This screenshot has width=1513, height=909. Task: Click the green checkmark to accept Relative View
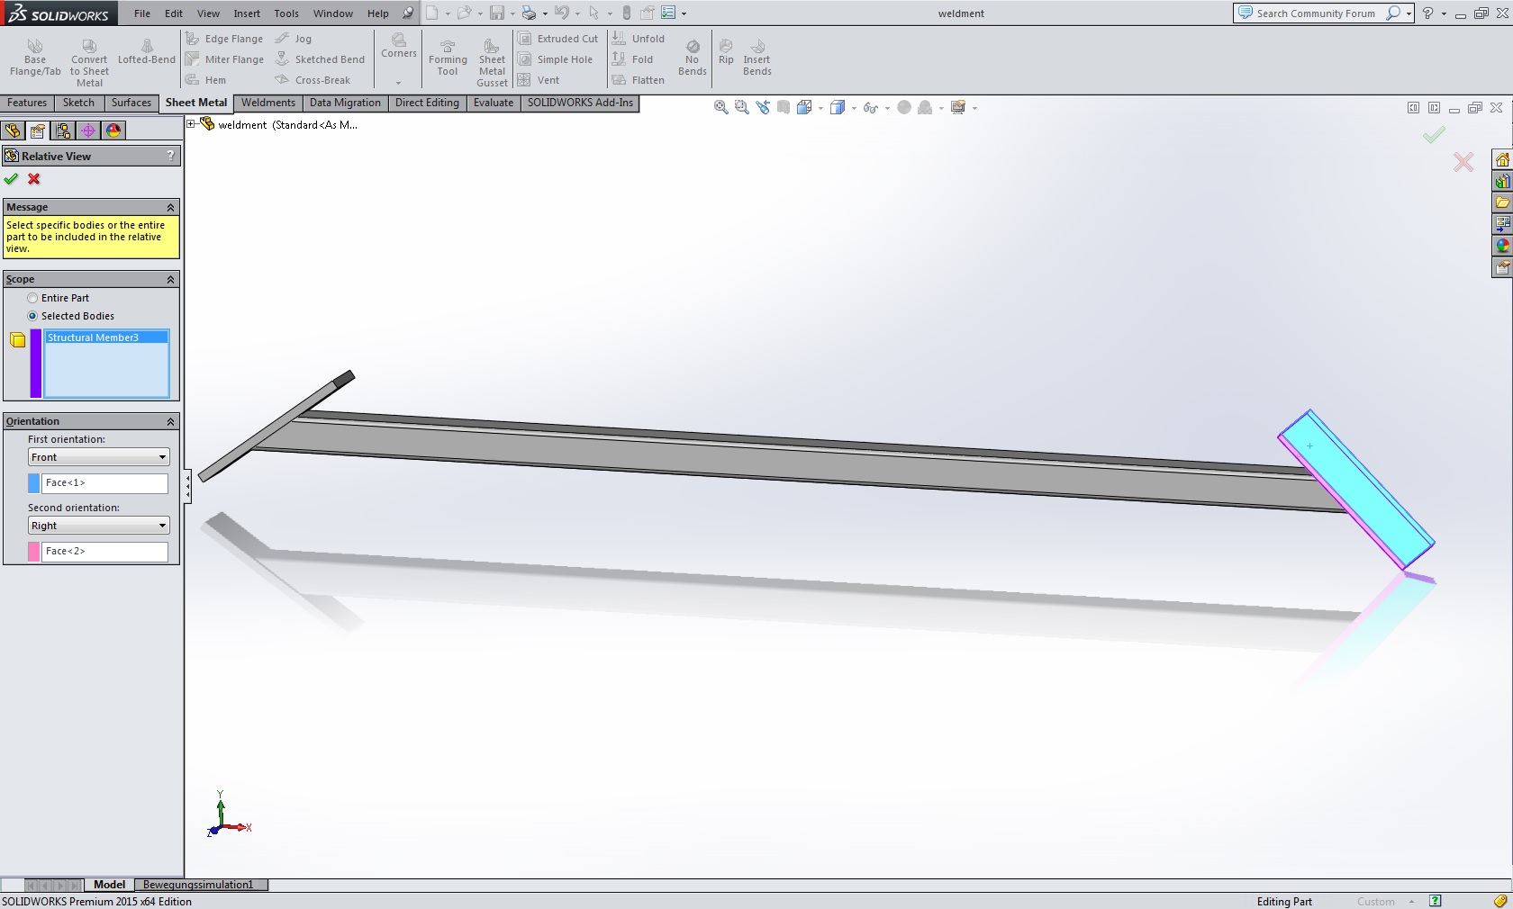tap(11, 179)
